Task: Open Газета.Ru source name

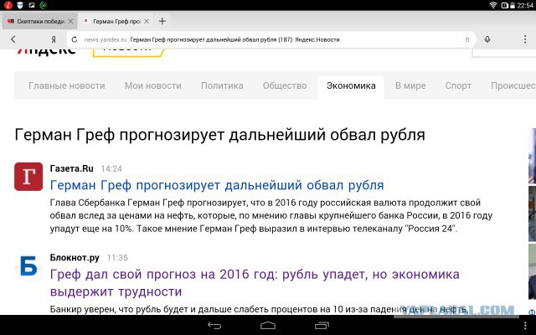Action: pyautogui.click(x=71, y=168)
